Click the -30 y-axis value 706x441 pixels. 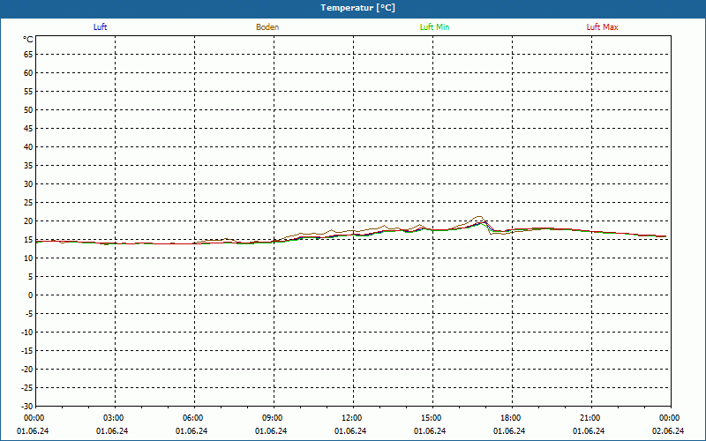[27, 406]
